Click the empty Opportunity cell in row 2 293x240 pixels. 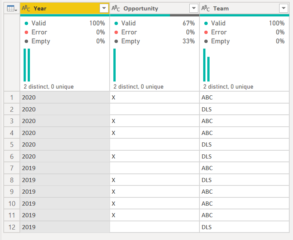[x=155, y=109]
